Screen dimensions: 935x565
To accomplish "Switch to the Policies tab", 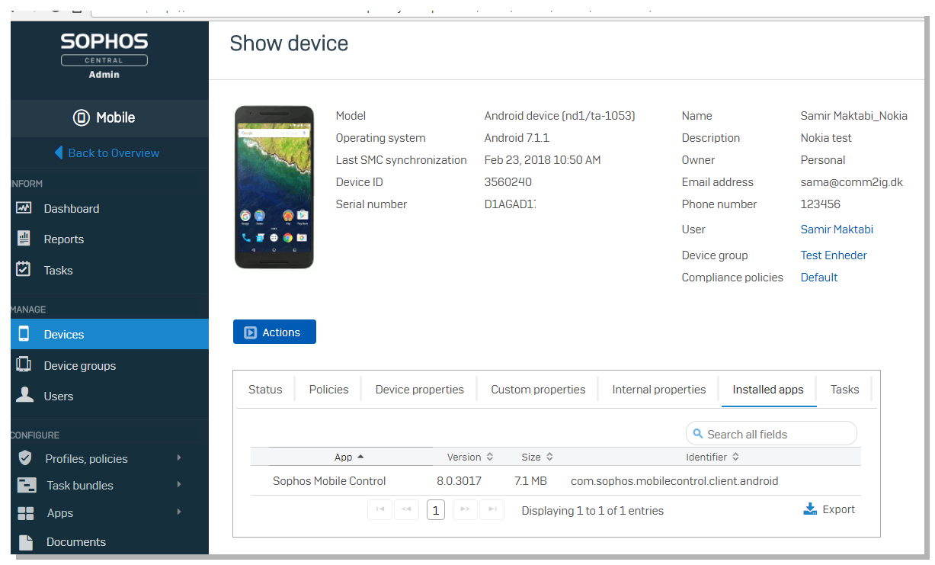I will (329, 390).
